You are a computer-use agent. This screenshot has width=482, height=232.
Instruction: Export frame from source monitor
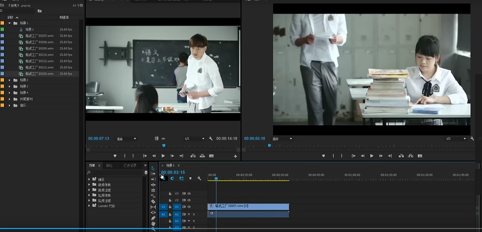click(211, 156)
